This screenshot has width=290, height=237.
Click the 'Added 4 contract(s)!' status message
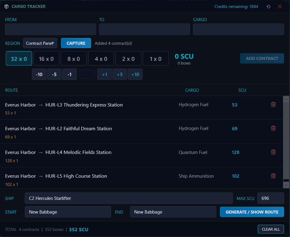click(113, 43)
